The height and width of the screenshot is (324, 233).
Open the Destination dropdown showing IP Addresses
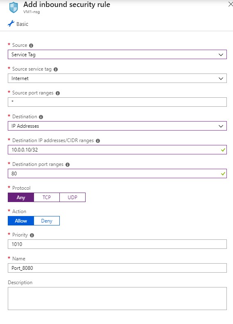(117, 126)
